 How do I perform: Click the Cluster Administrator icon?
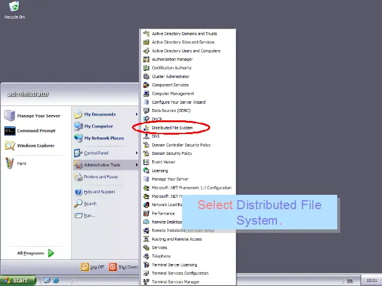(x=146, y=76)
